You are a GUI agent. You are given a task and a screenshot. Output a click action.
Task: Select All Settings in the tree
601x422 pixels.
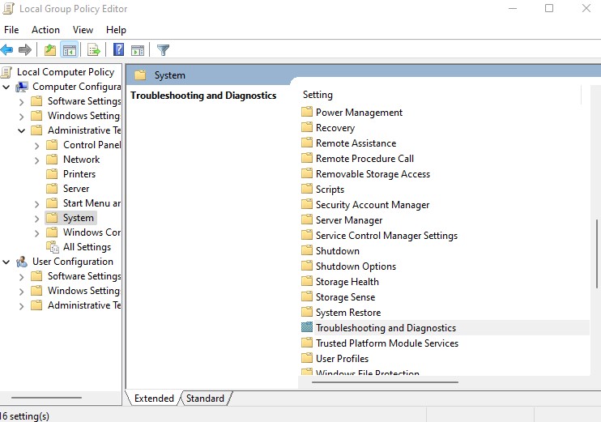tap(87, 247)
